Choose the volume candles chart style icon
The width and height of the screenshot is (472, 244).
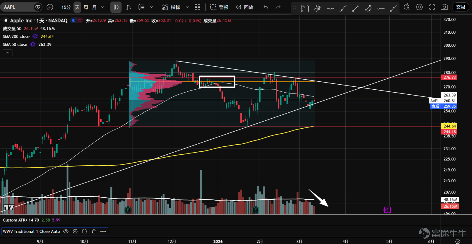pos(141,7)
